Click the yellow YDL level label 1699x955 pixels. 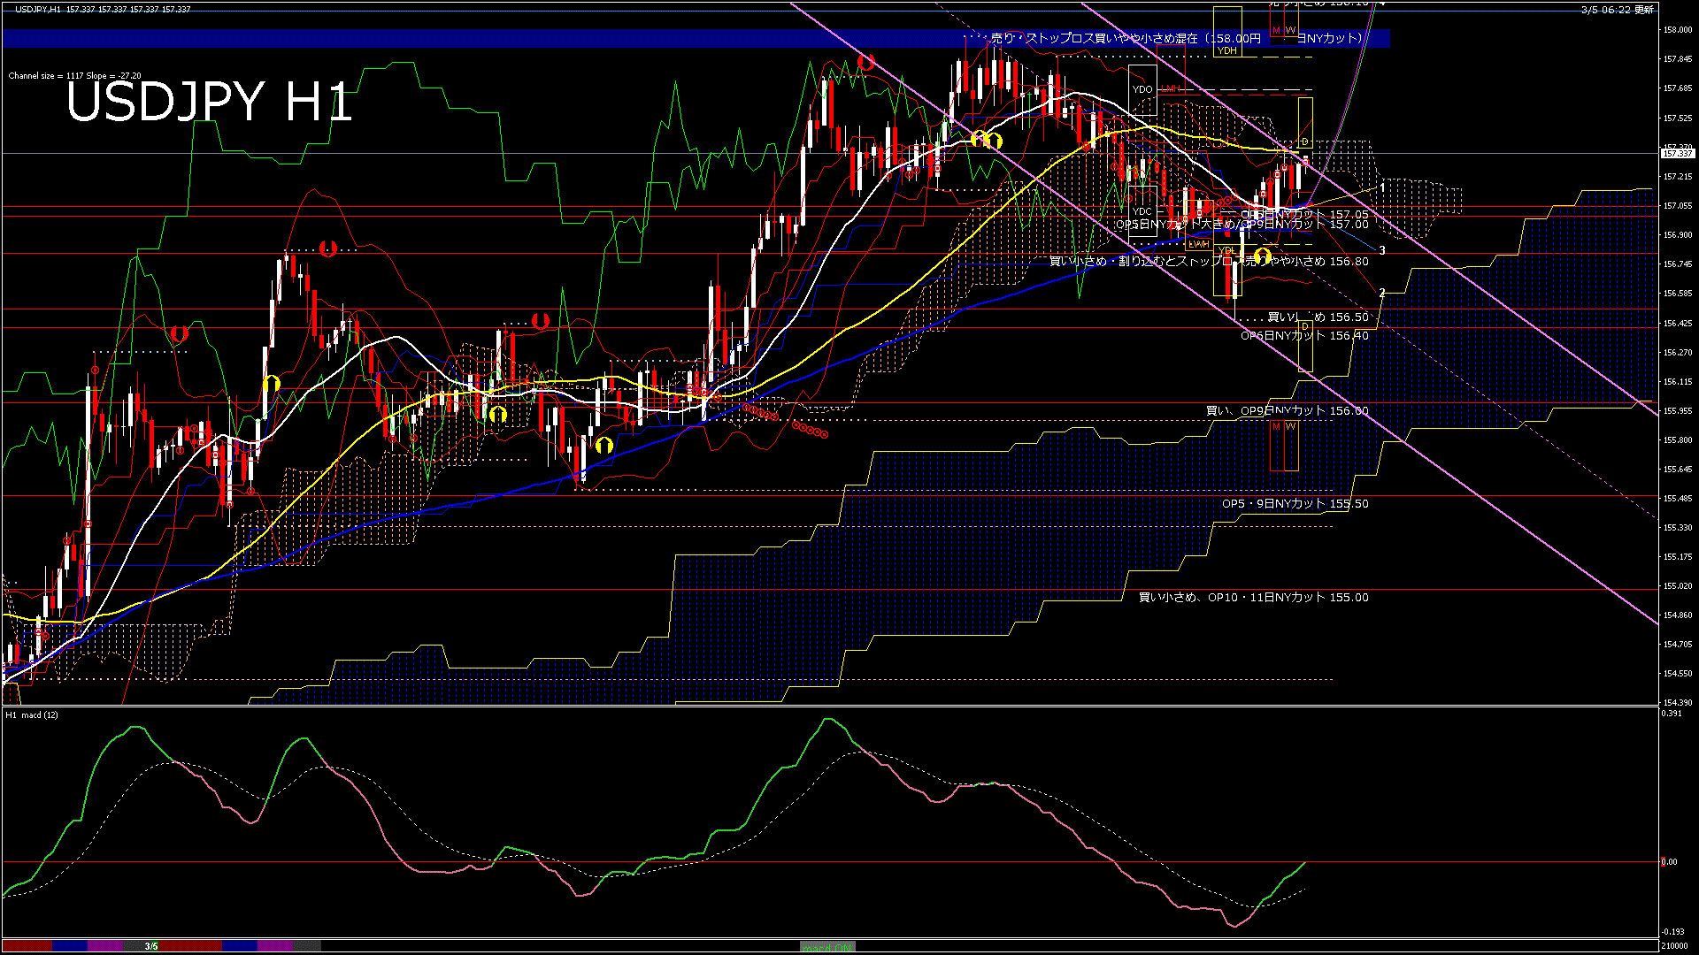click(1226, 251)
